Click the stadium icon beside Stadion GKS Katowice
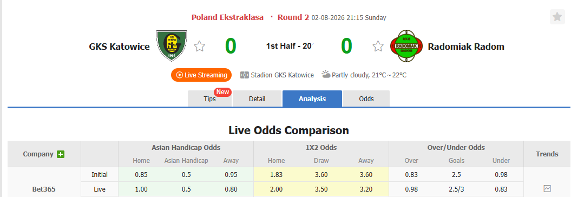 point(244,75)
